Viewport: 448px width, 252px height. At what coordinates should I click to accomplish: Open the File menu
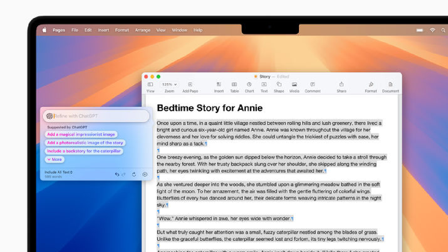75,30
